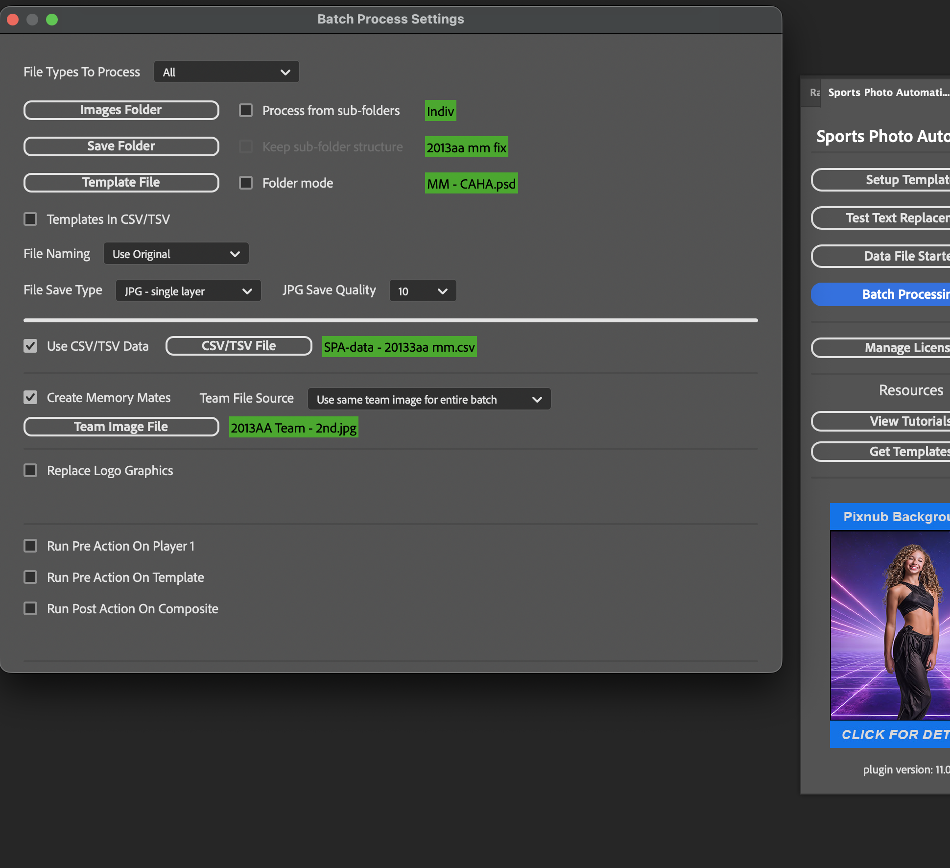This screenshot has width=950, height=868.
Task: Expand the File Naming dropdown
Action: point(176,254)
